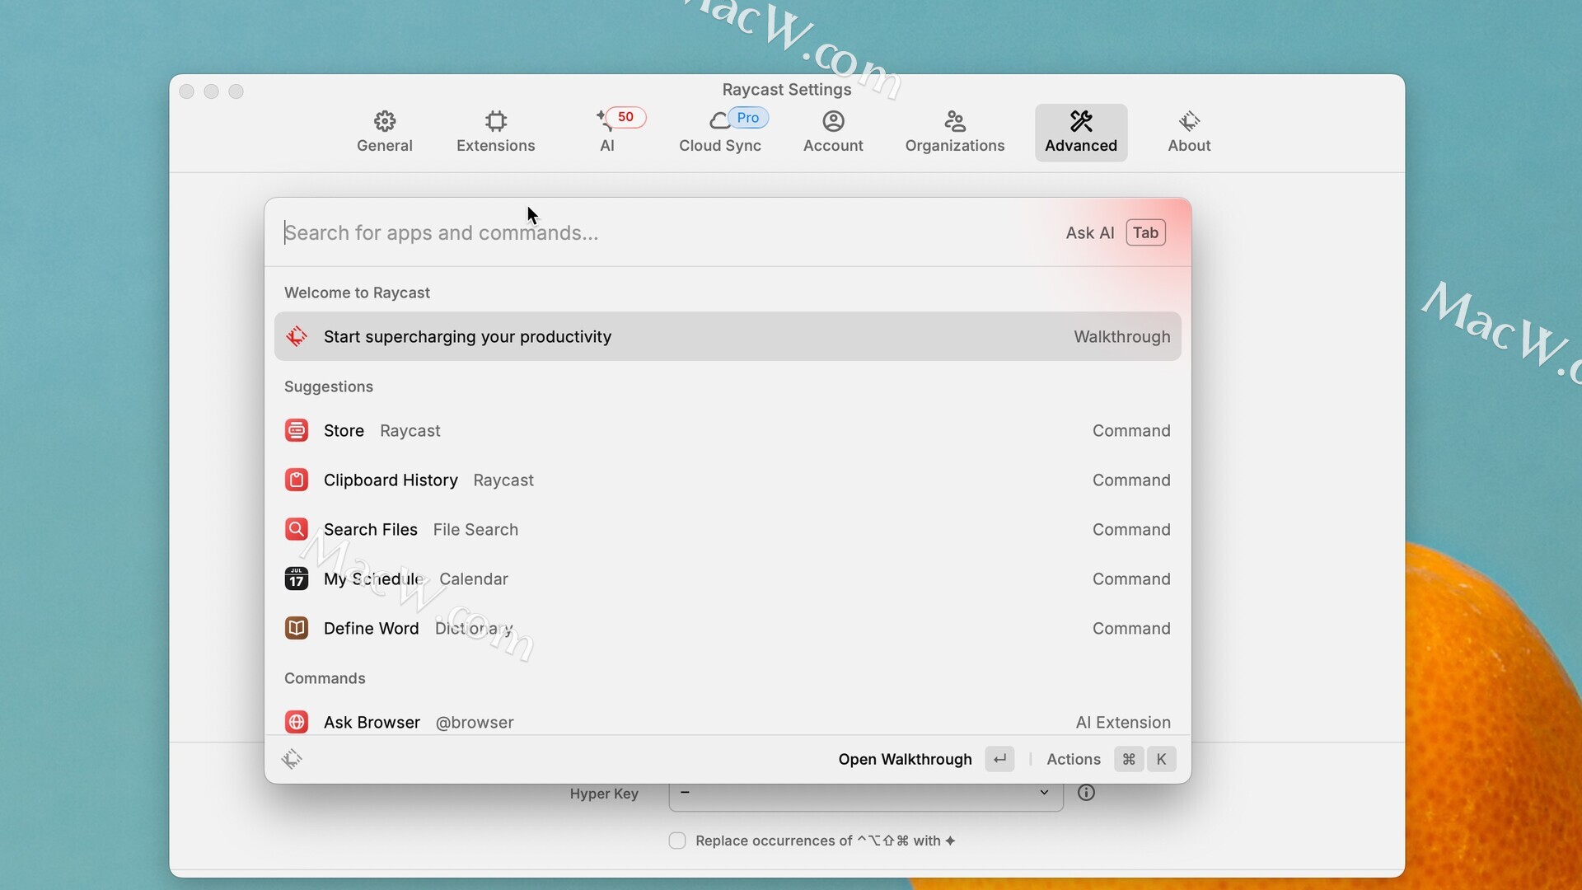Enable Replace occurrences with hyper symbol checkbox
This screenshot has height=890, width=1582.
tap(677, 841)
